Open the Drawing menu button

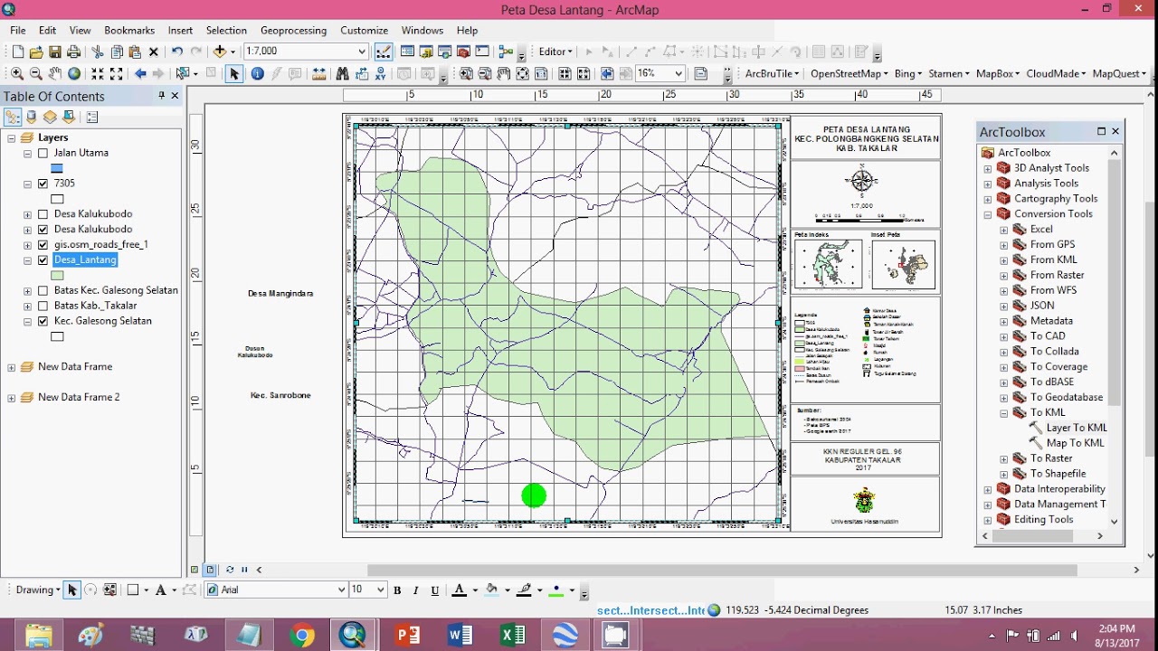[x=38, y=590]
